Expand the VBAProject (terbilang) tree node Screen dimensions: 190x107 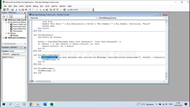tap(3, 38)
